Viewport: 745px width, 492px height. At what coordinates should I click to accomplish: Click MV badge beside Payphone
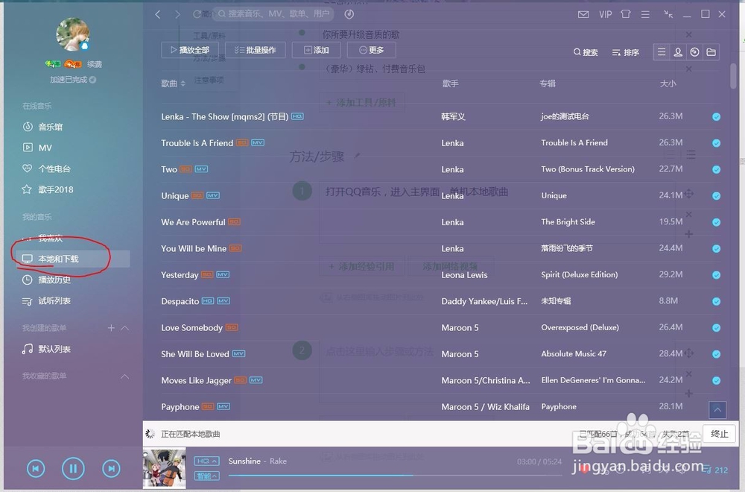click(x=223, y=406)
